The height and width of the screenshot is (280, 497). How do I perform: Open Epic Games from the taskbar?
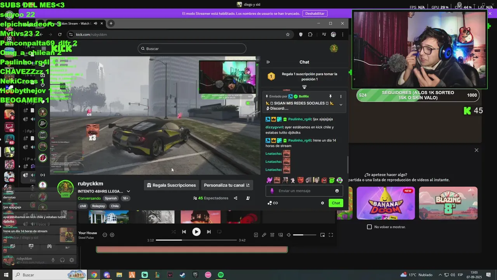point(195,275)
